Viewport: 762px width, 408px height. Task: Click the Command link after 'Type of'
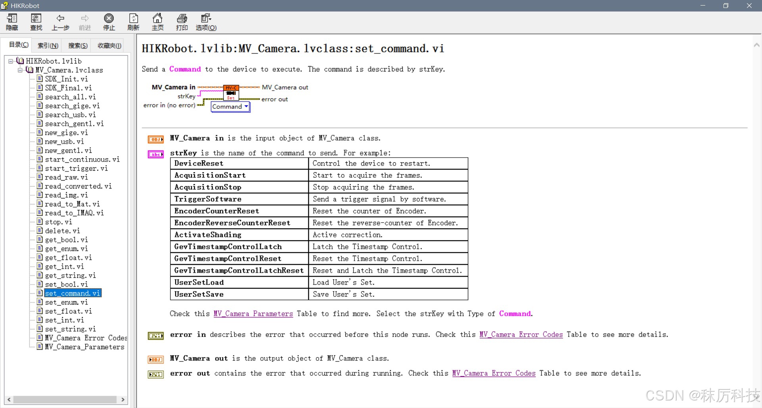[515, 314]
